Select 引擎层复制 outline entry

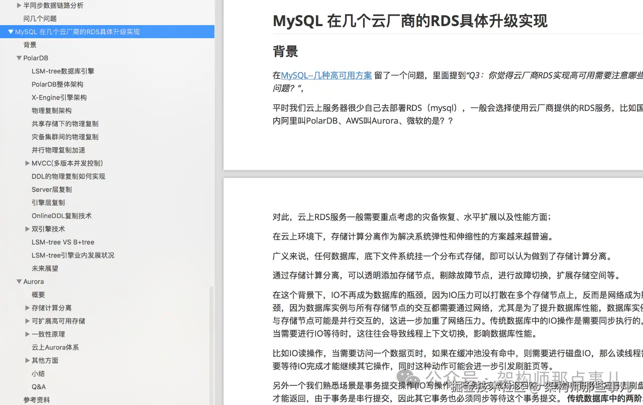pos(48,202)
